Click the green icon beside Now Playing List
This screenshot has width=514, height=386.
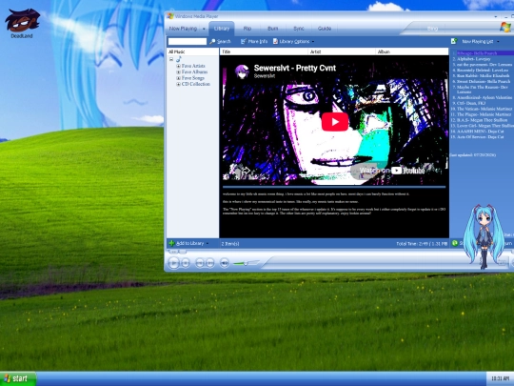click(x=454, y=41)
